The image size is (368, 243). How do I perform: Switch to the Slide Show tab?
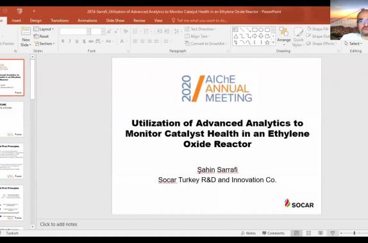click(115, 20)
